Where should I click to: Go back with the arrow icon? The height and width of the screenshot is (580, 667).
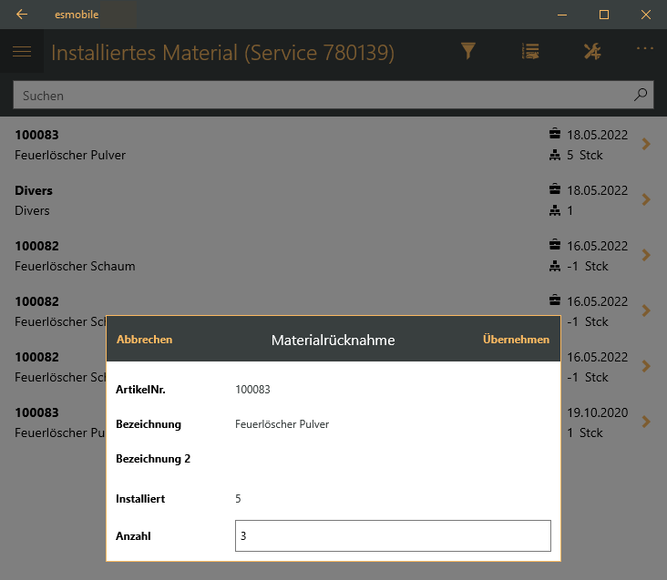coord(22,15)
